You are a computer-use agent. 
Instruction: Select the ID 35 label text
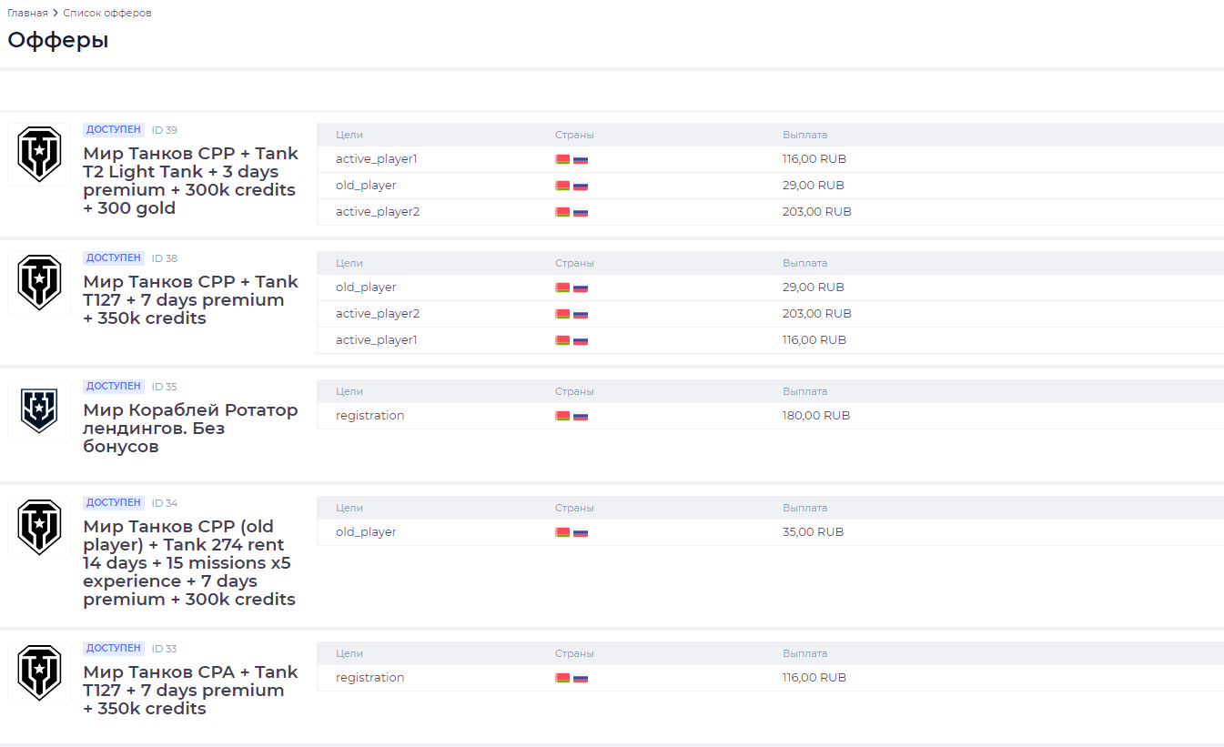(165, 387)
